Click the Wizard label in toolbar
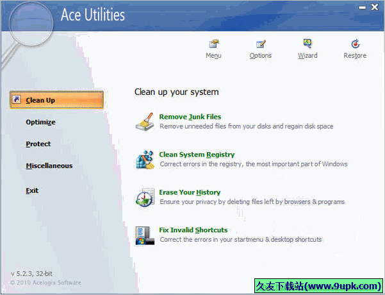 point(307,56)
